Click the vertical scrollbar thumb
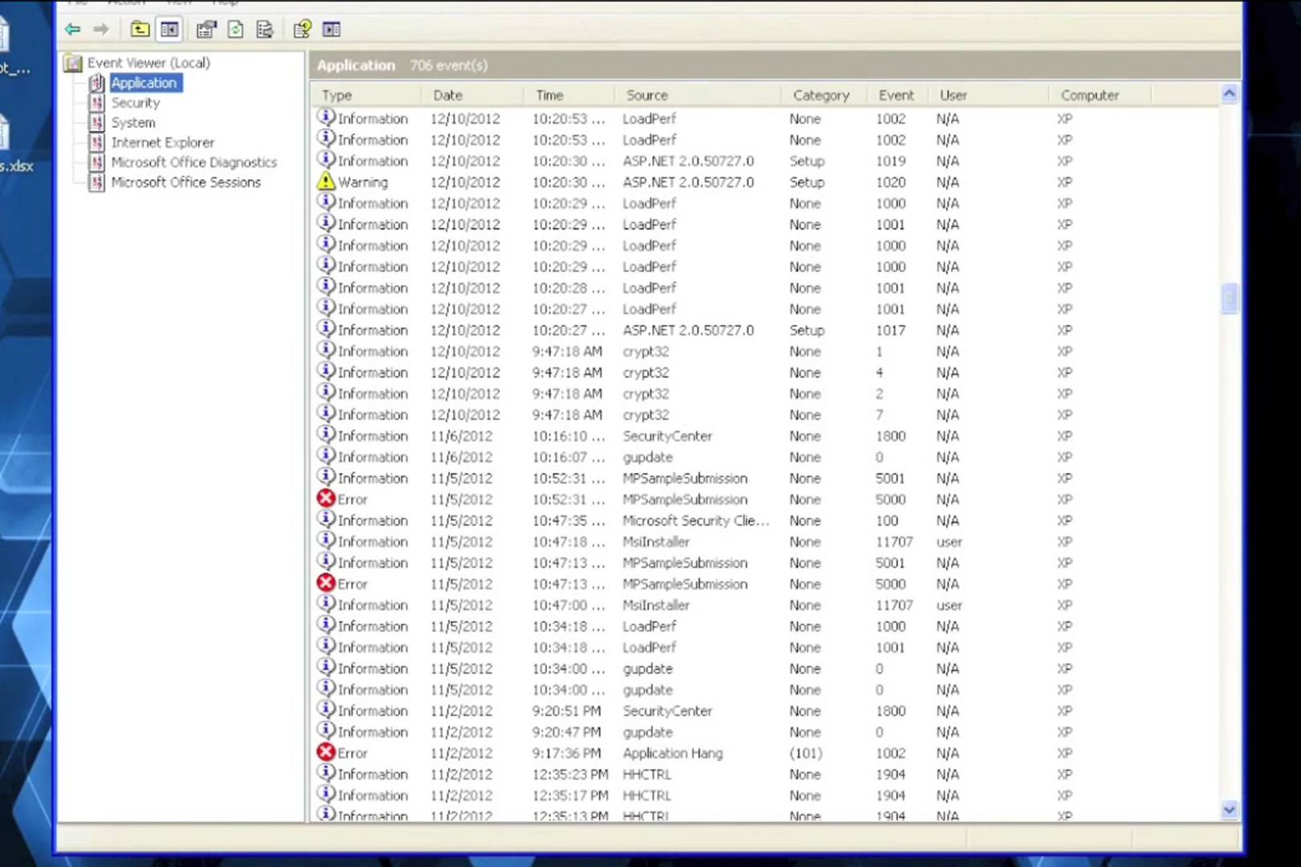 (x=1230, y=298)
